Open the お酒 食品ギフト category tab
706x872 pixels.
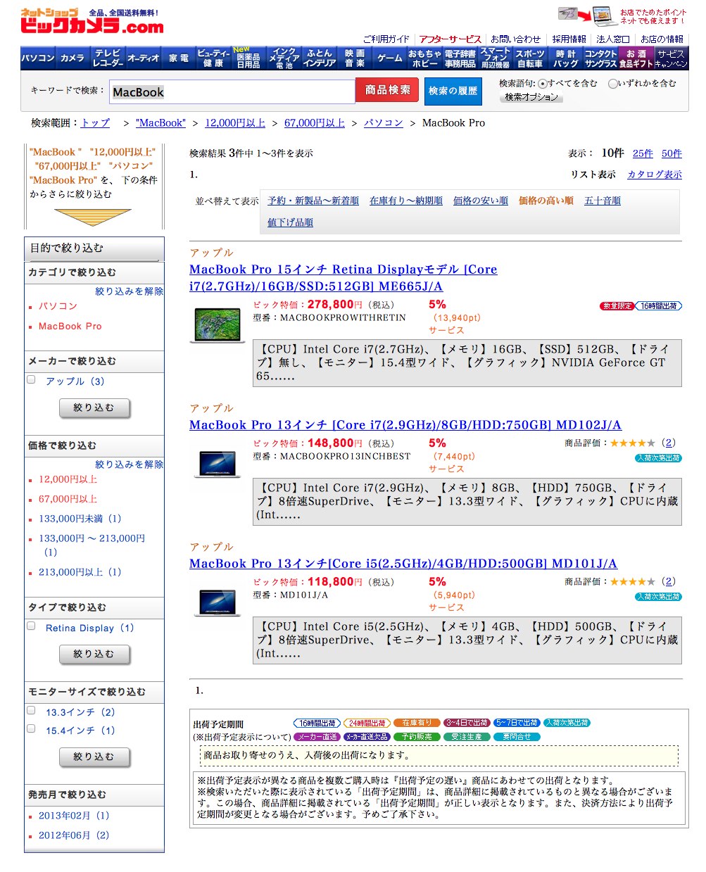[x=636, y=58]
